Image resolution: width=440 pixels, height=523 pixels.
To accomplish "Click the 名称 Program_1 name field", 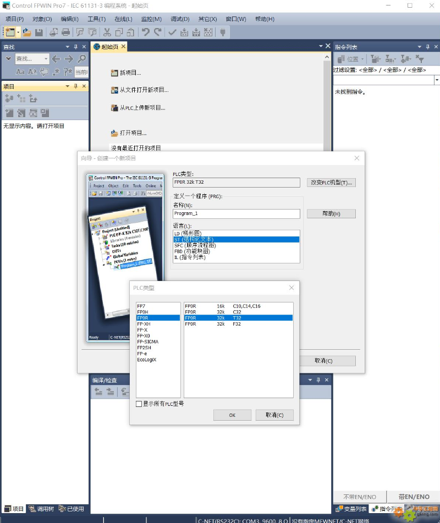I will [x=236, y=213].
